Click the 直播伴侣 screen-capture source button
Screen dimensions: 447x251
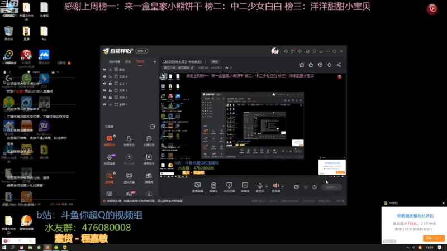tap(198, 187)
